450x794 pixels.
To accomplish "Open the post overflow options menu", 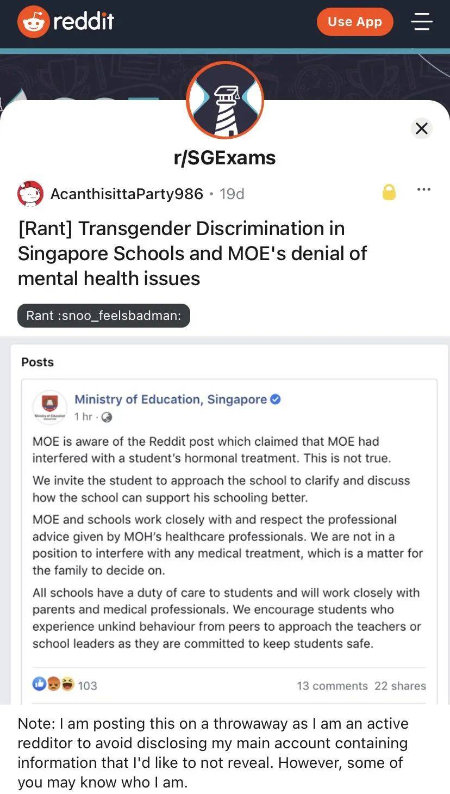I will point(423,189).
